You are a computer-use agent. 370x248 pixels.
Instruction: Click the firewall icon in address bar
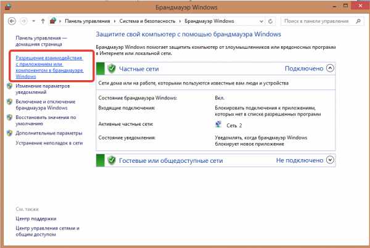pos(53,21)
